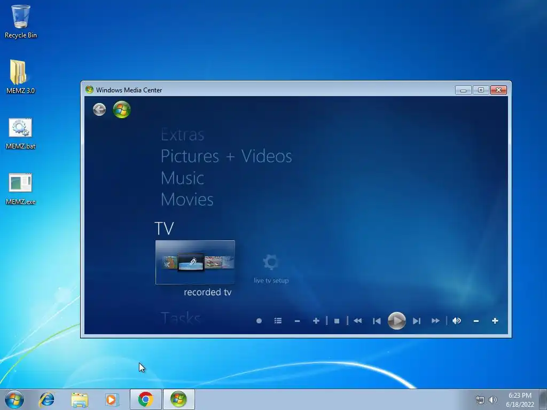
Task: Launch Internet Explorer from taskbar
Action: (x=47, y=399)
